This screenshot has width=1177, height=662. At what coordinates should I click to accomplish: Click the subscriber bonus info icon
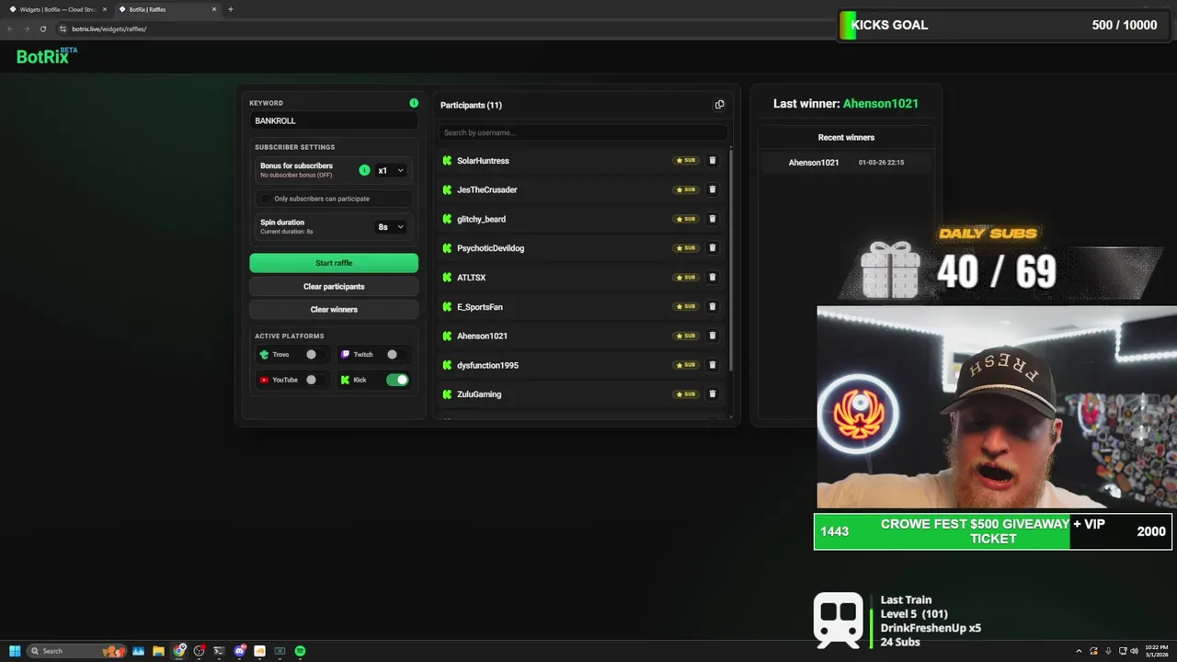[x=364, y=170]
